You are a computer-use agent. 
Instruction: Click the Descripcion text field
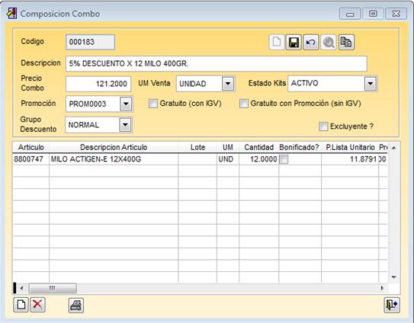point(217,63)
